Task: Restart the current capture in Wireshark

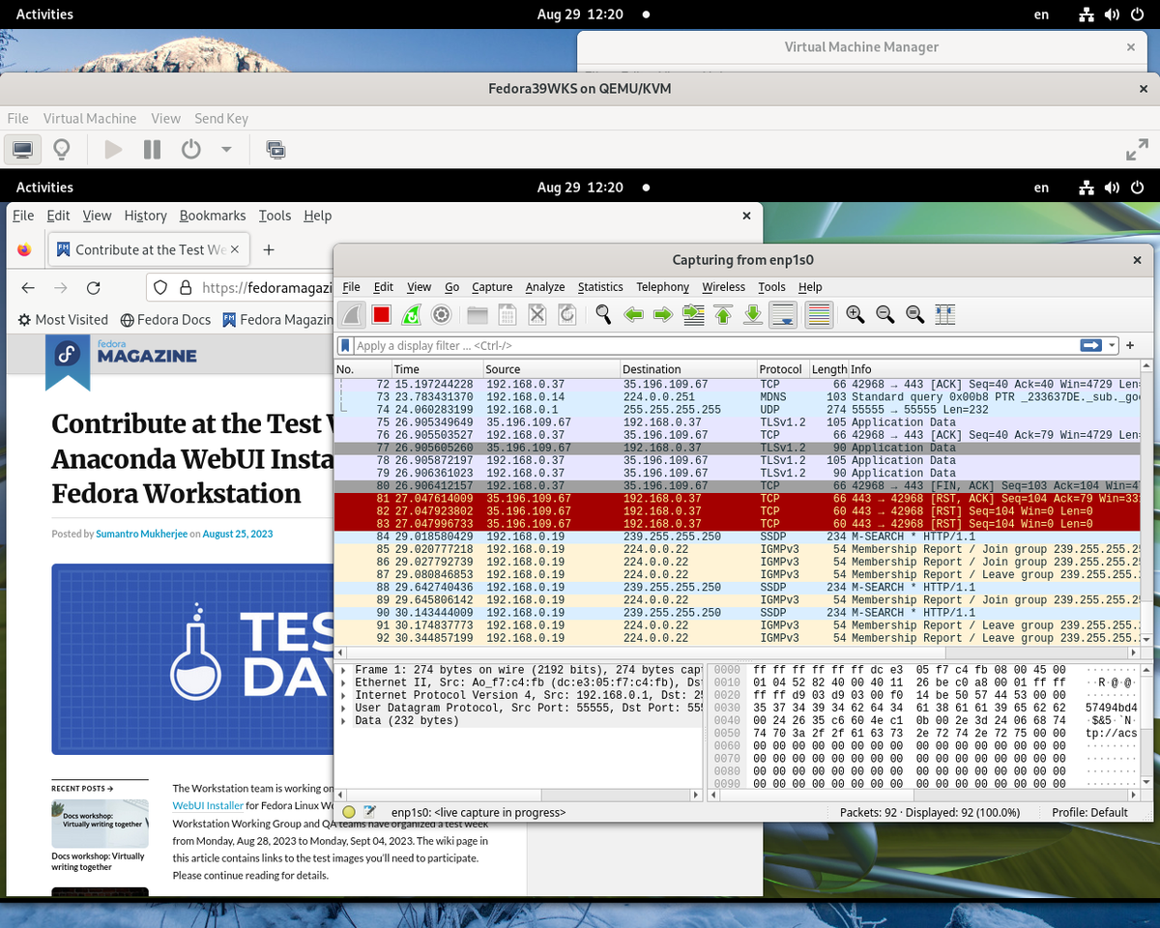Action: point(412,314)
